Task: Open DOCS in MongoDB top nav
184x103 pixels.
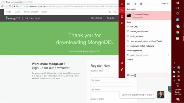Action: pyautogui.click(x=8, y=12)
